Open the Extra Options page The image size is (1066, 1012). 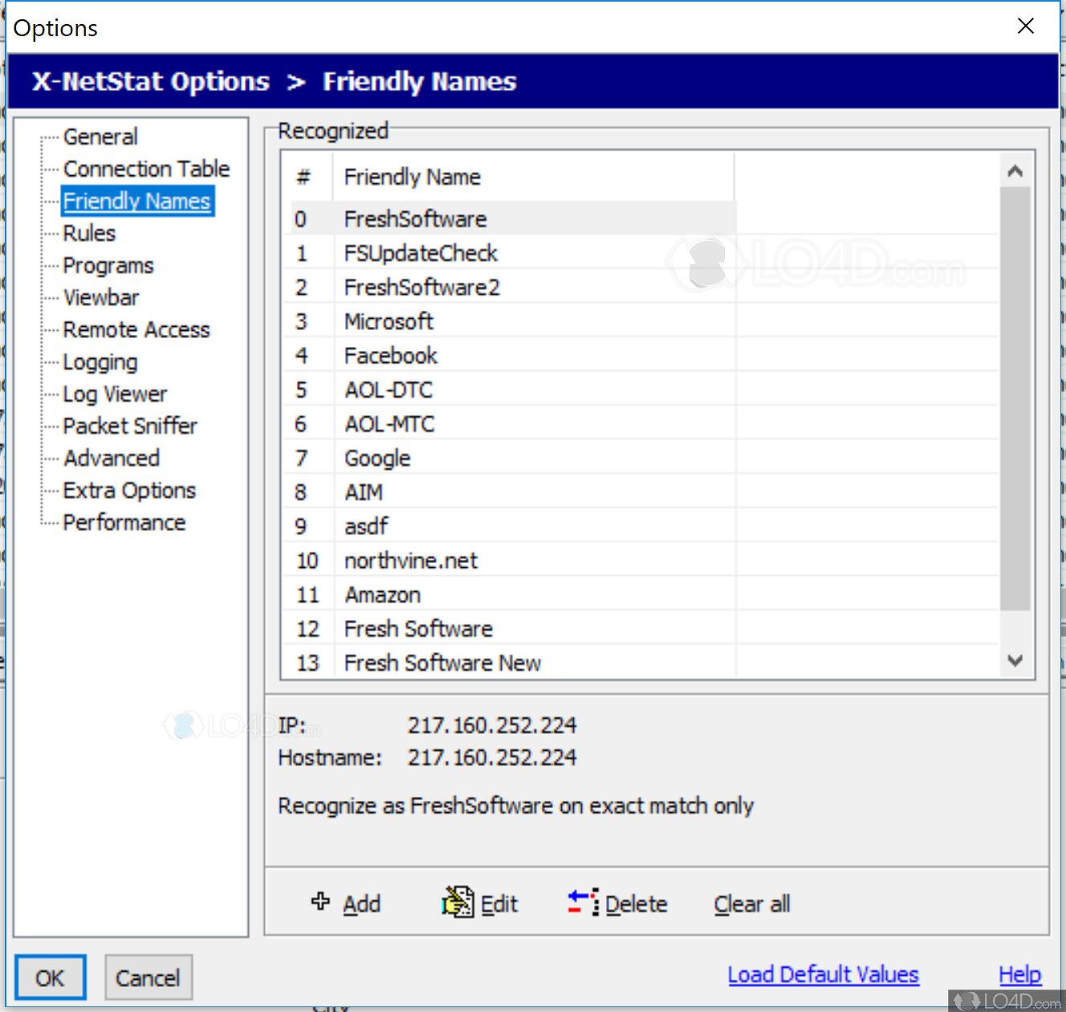(128, 490)
